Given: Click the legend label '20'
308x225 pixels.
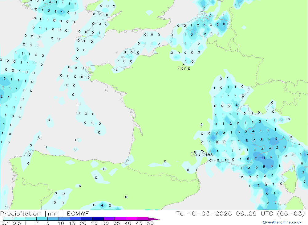Looking at the screenshot, I should 83,223.
